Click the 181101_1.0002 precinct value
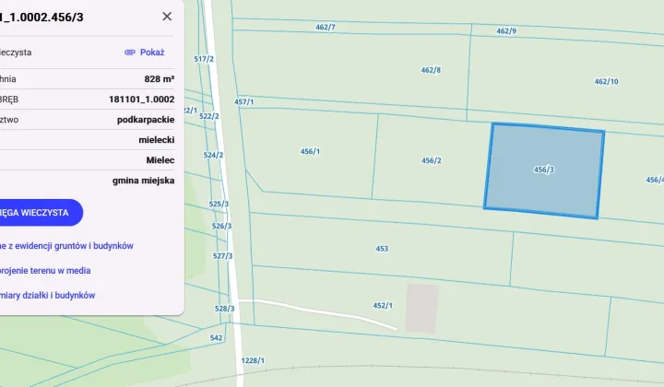Screen dimensions: 664x387 (141, 100)
